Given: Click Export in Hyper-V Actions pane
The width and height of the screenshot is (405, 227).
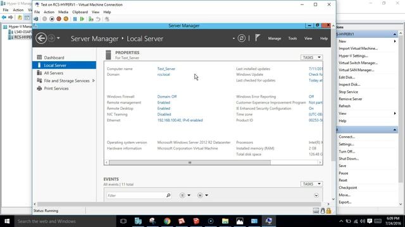Looking at the screenshot, I should pyautogui.click(x=345, y=202).
